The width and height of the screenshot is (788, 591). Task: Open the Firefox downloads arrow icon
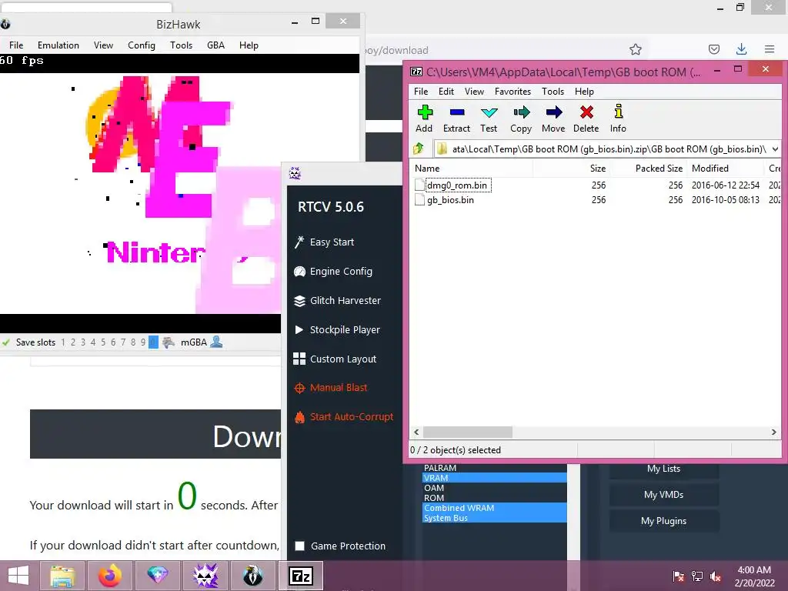click(x=741, y=48)
